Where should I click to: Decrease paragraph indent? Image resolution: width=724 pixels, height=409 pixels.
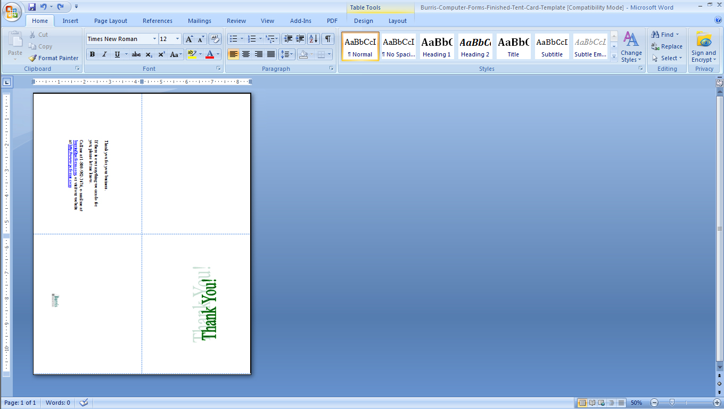288,39
